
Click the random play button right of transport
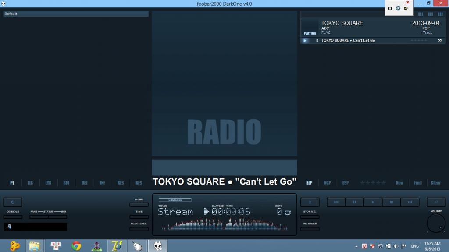[x=436, y=202]
